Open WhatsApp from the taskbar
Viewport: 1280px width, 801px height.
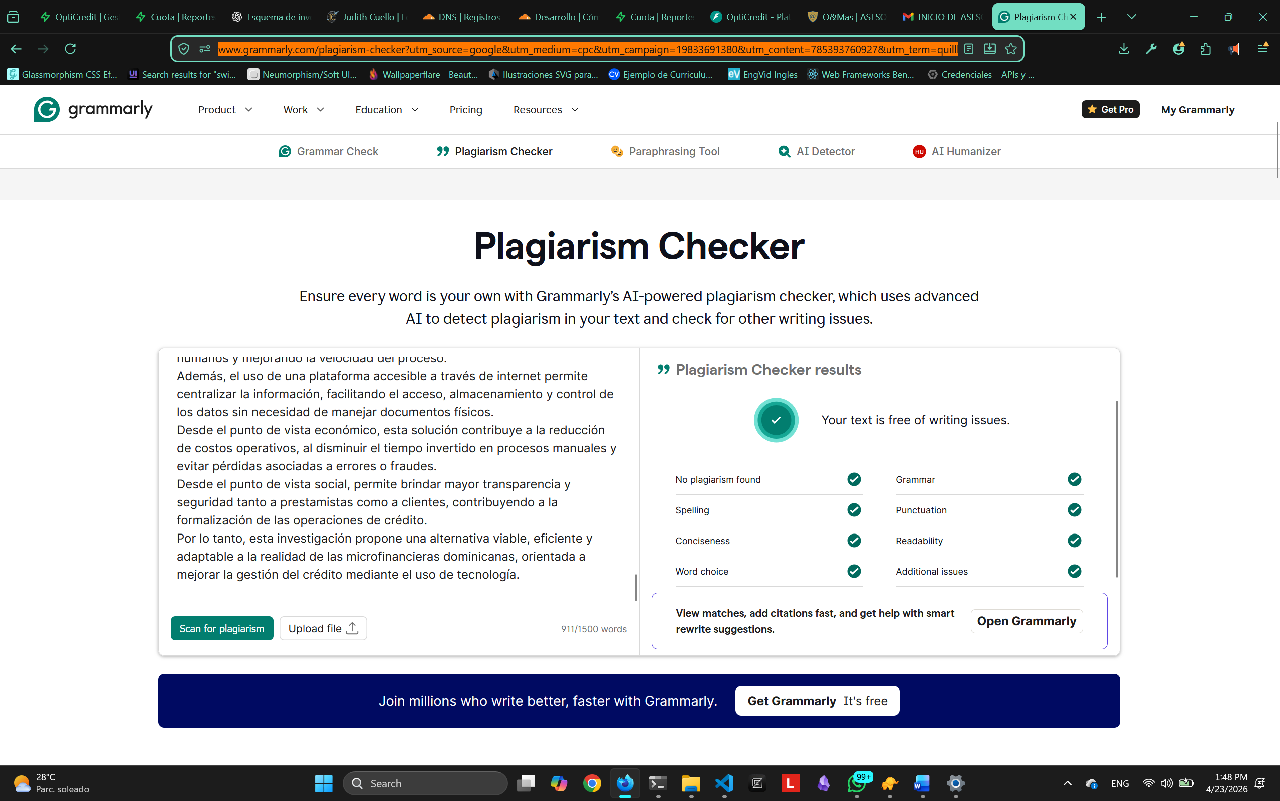[x=857, y=783]
